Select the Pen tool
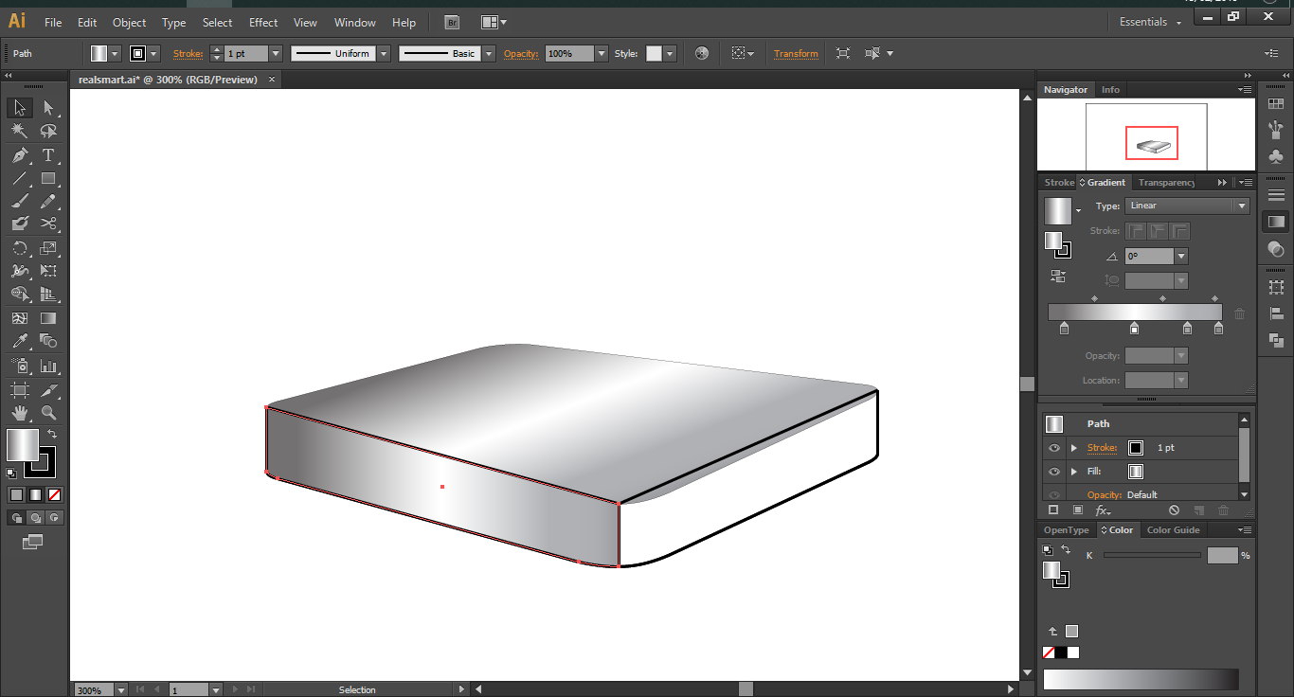This screenshot has height=697, width=1294. click(x=19, y=155)
